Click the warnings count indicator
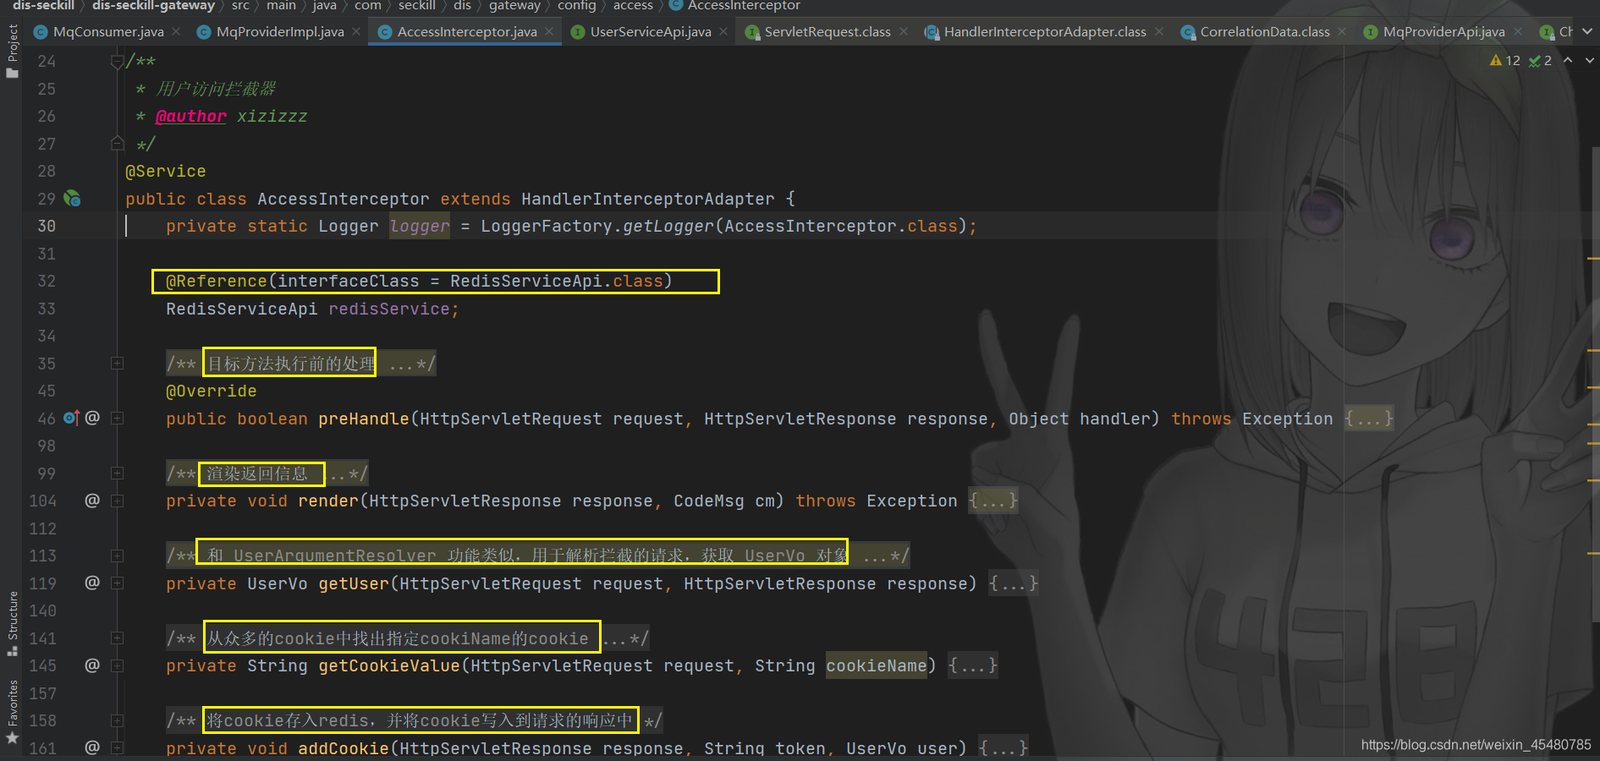The height and width of the screenshot is (761, 1600). click(1505, 60)
